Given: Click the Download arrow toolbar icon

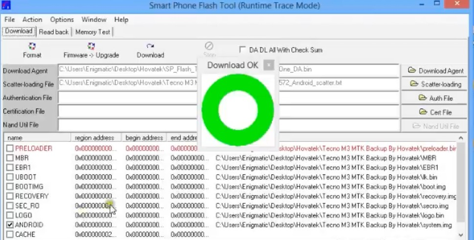Looking at the screenshot, I should pos(150,46).
